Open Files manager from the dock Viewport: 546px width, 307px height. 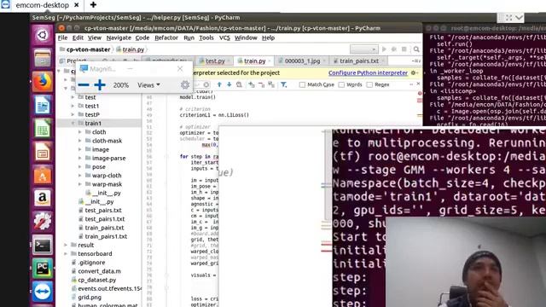click(x=43, y=58)
